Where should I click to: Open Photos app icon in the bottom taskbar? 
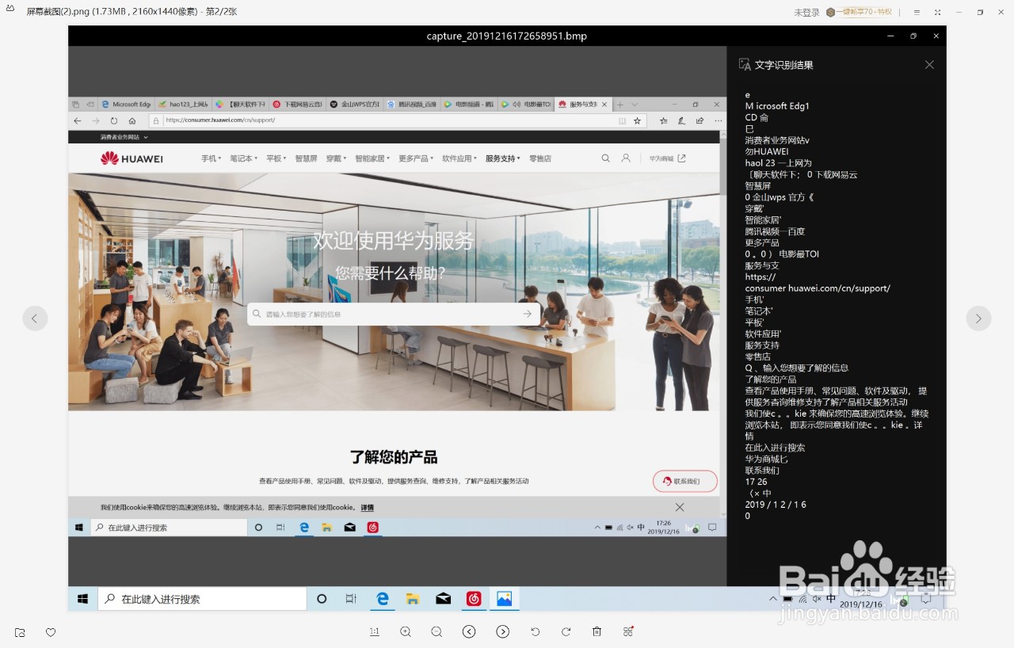(x=504, y=599)
